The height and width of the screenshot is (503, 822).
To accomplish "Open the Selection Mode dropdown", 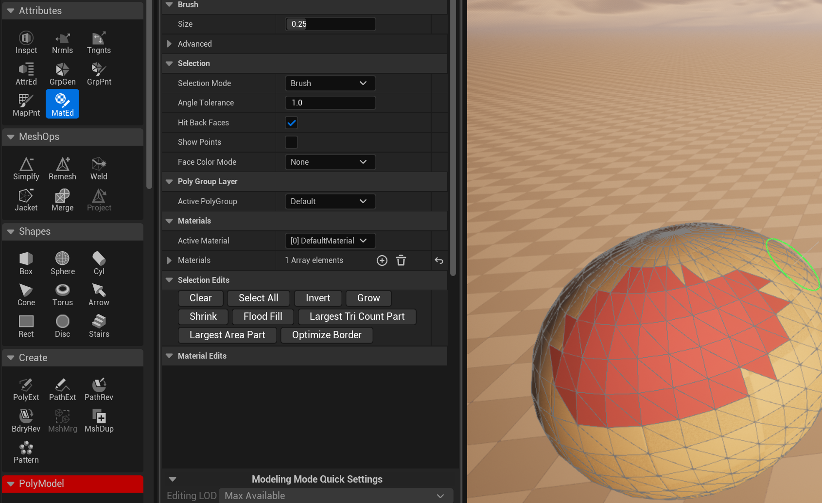I will pyautogui.click(x=330, y=84).
